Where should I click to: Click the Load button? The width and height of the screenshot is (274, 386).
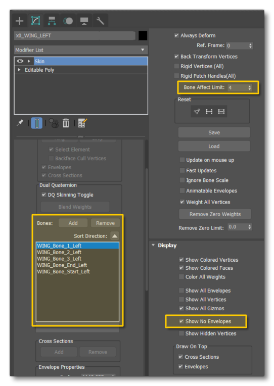coord(214,146)
